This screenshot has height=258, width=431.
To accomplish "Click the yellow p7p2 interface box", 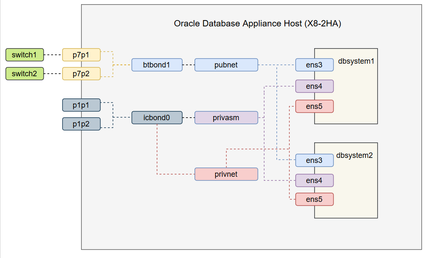I will pos(81,74).
